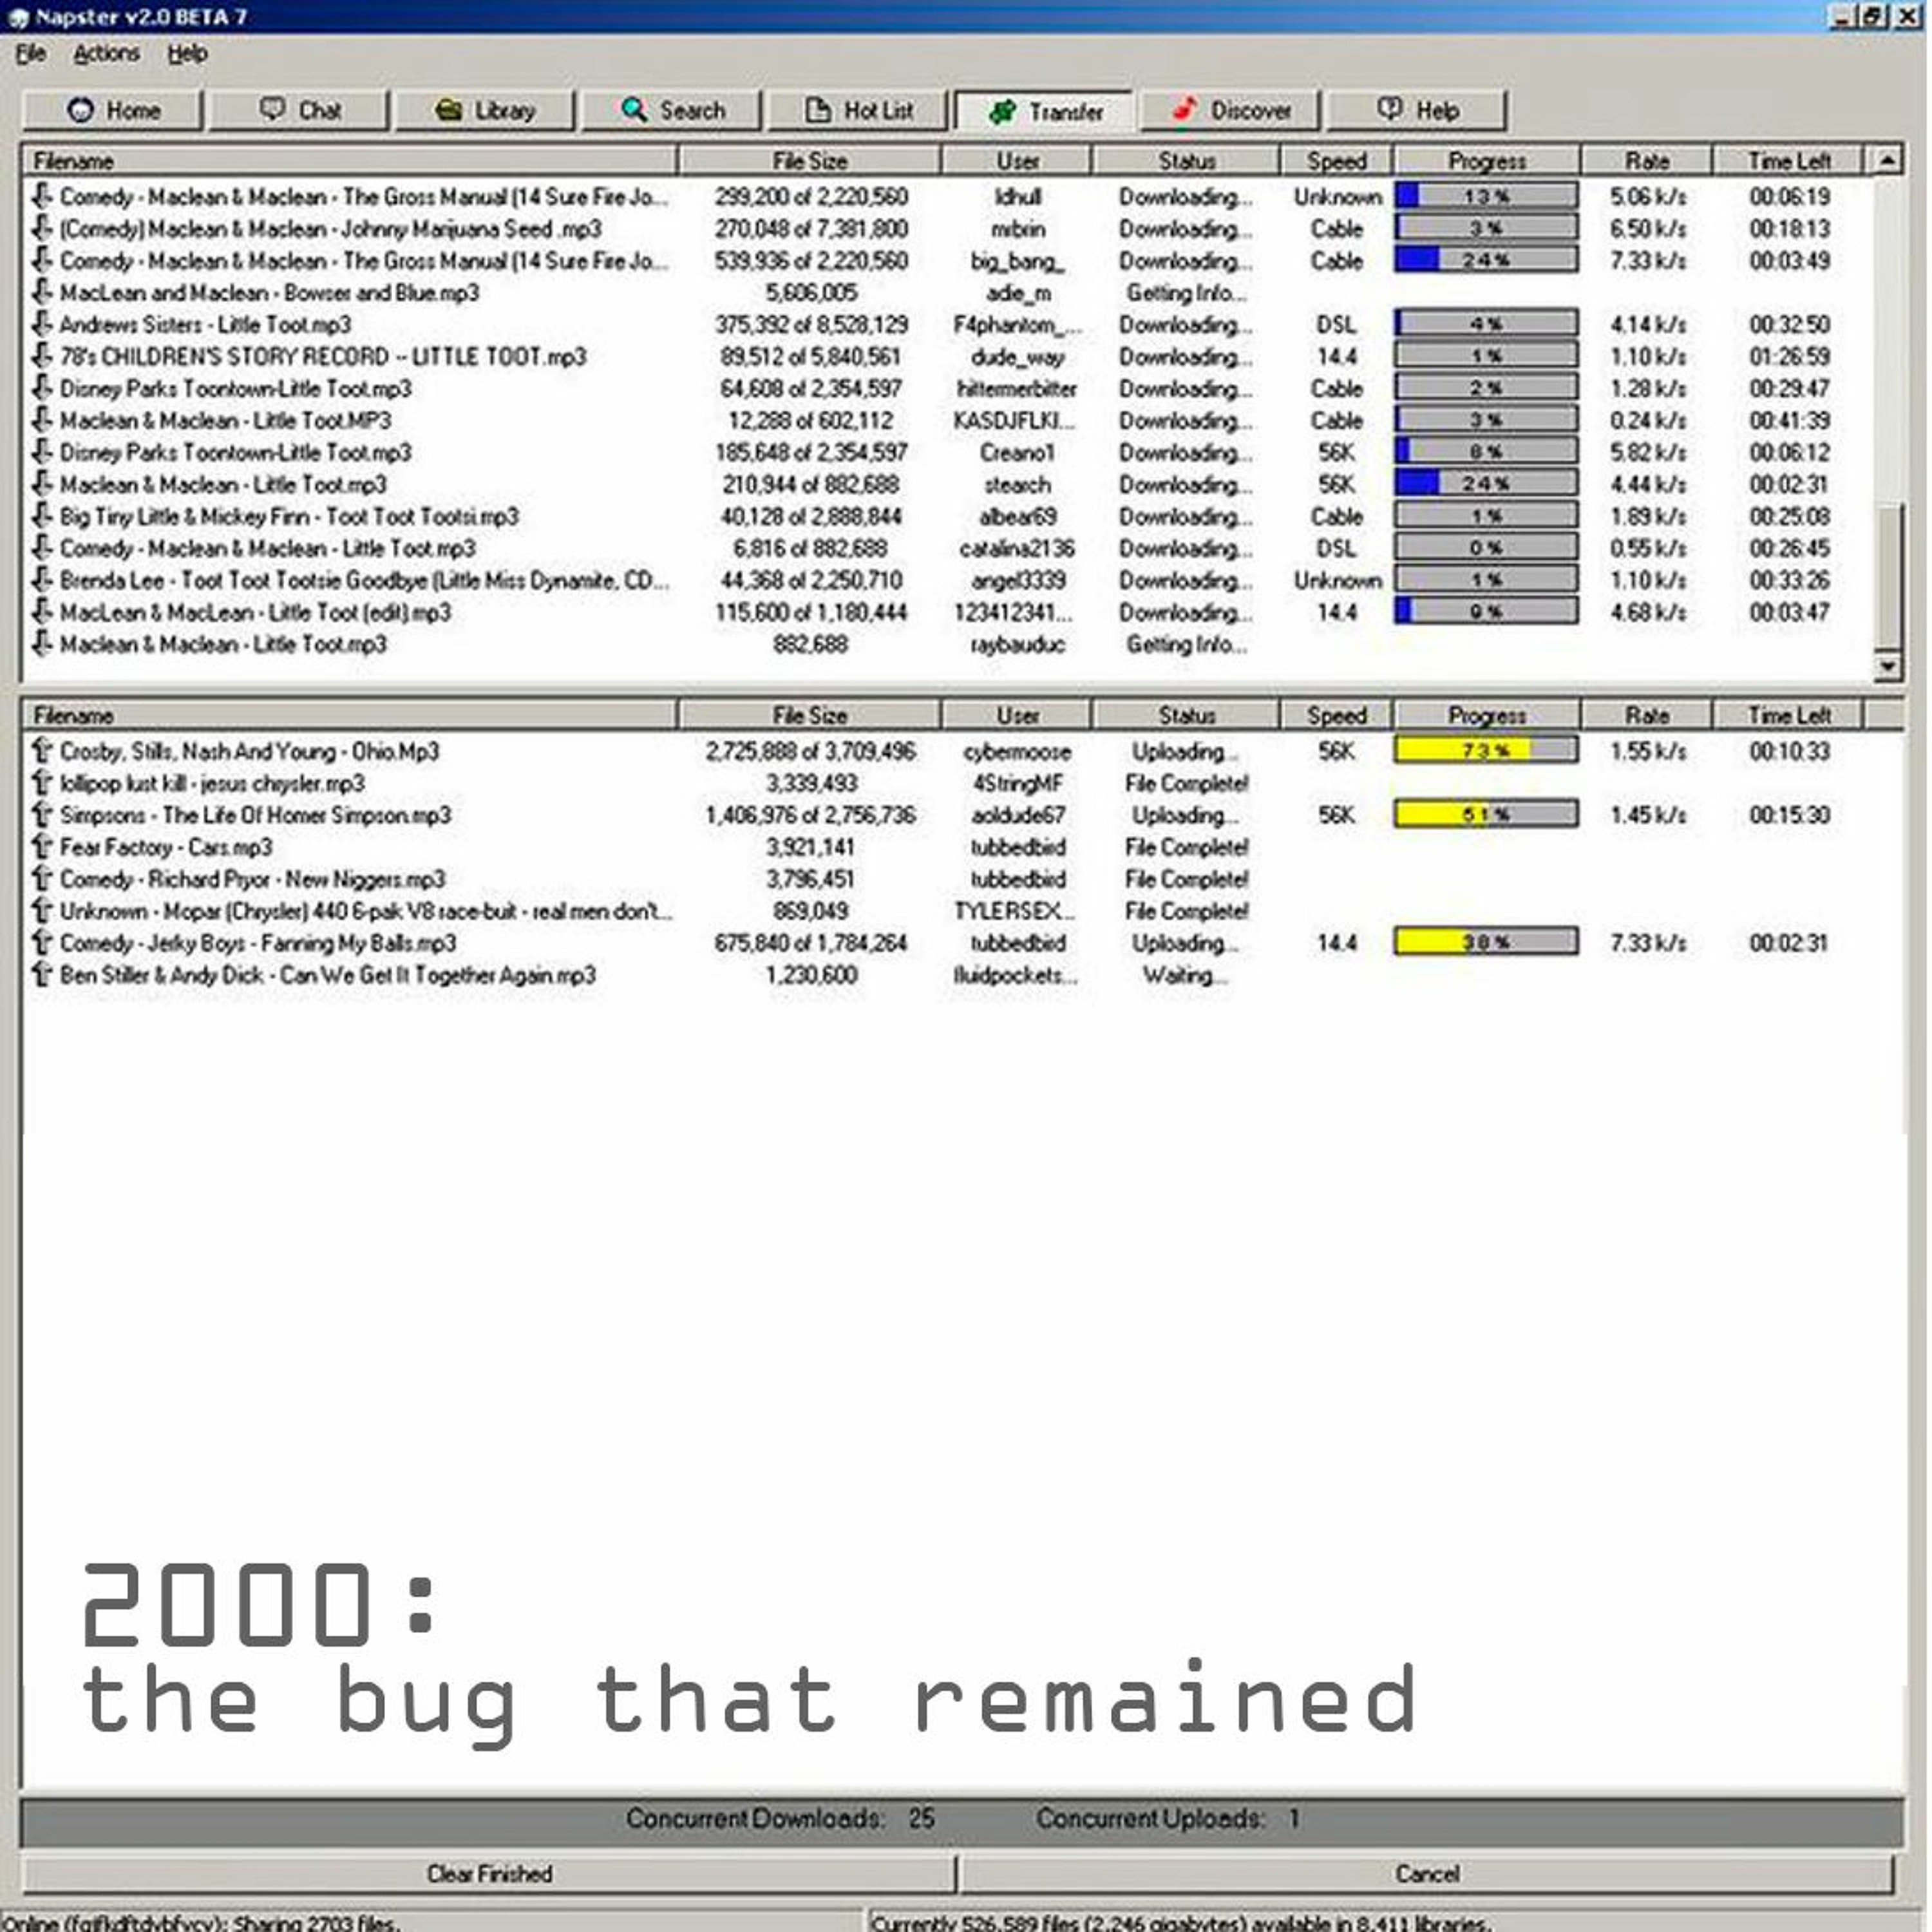Click the Home toolbar icon
Image resolution: width=1932 pixels, height=1932 pixels.
(x=80, y=110)
